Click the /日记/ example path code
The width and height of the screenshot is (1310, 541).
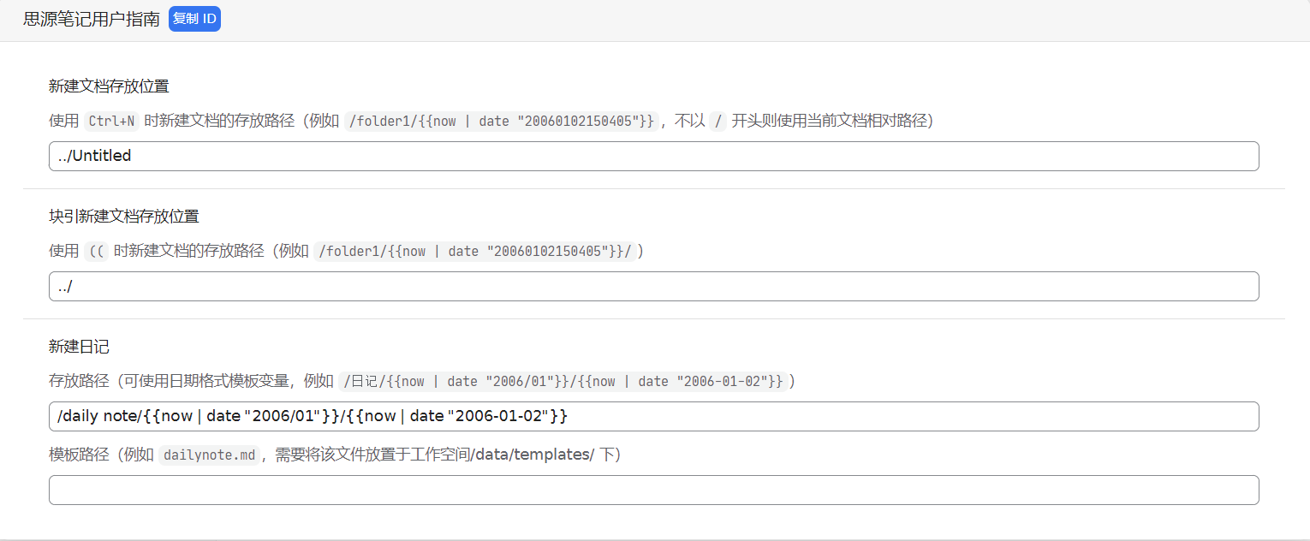(563, 381)
